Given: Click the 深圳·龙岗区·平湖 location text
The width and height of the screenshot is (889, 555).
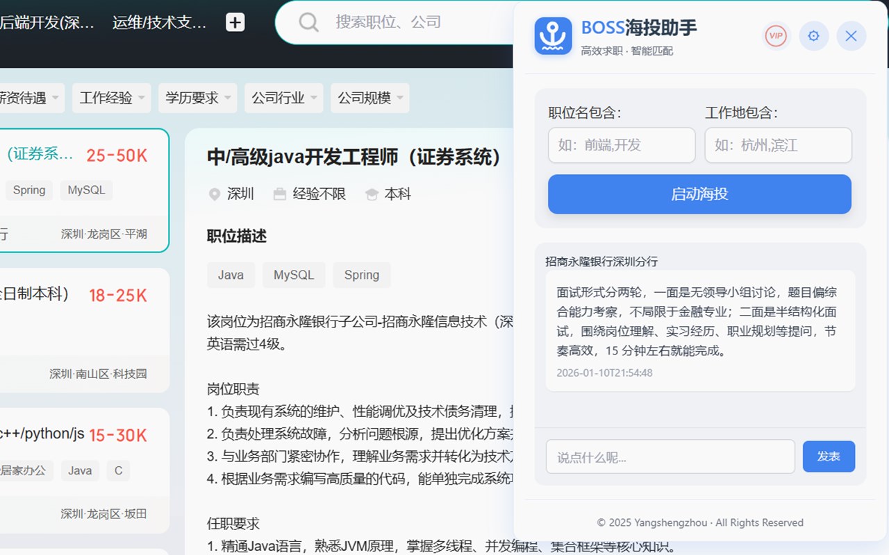Looking at the screenshot, I should pyautogui.click(x=103, y=234).
